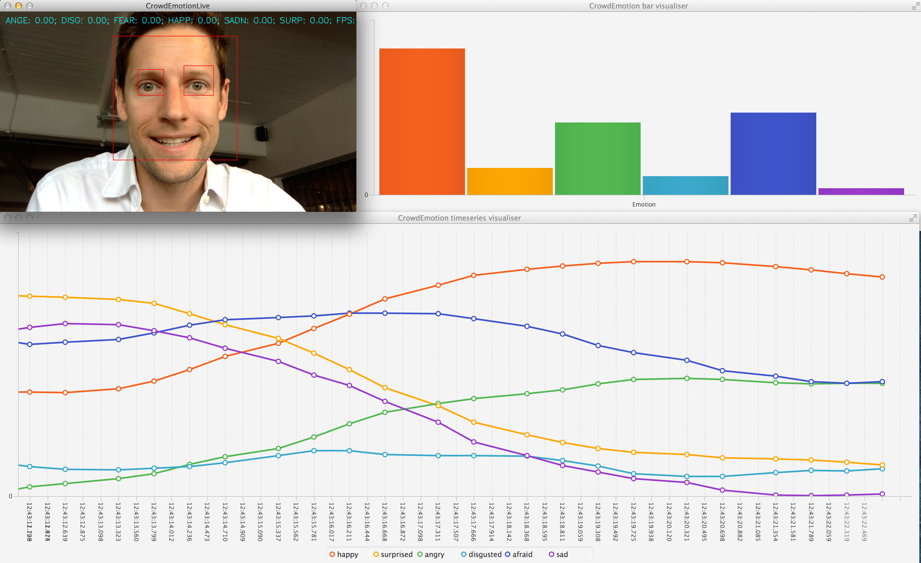Click the 12:43:19.725 time axis label
This screenshot has height=563, width=921.
[x=633, y=521]
